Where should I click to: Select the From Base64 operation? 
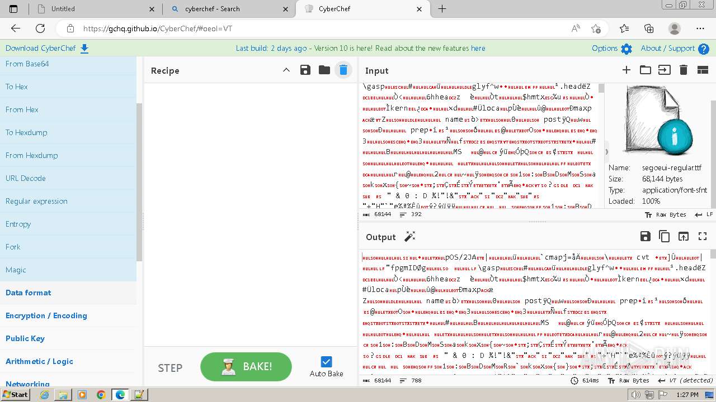coord(68,64)
